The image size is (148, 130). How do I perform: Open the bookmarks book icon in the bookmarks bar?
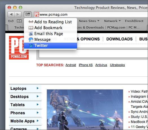coord(19,21)
